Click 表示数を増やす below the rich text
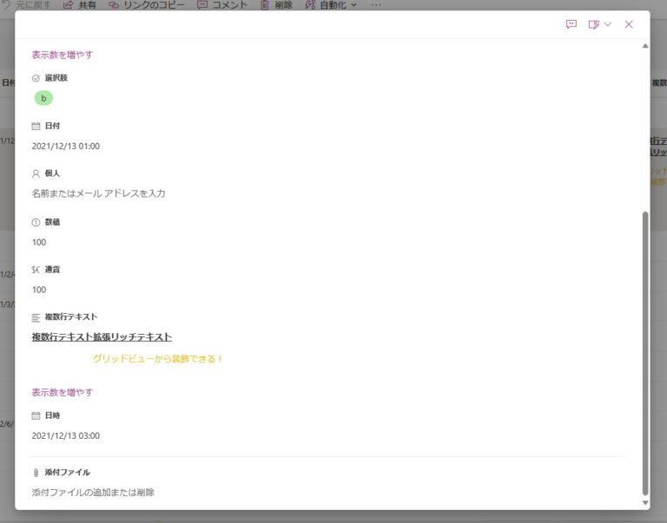Viewport: 667px width, 523px height. 63,392
